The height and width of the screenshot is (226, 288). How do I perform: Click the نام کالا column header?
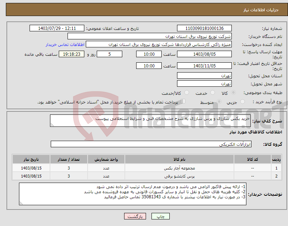[x=179, y=159]
